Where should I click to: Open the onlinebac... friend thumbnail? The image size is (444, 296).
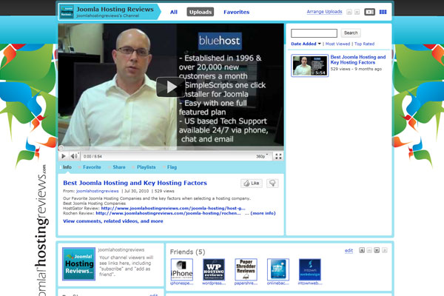pyautogui.click(x=278, y=269)
